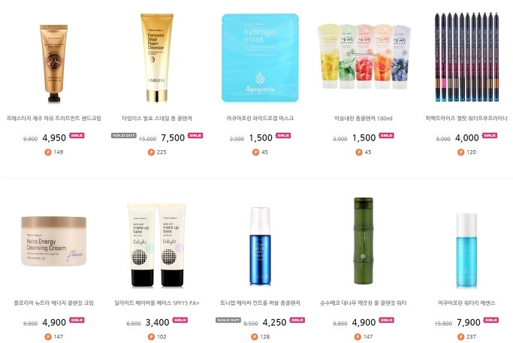This screenshot has width=513, height=343.
Task: Select the Delight make up base tubes image
Action: tap(157, 245)
